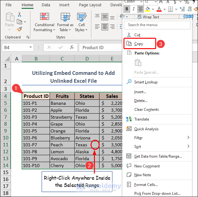Click the Translate icon in context menu

pos(129,119)
